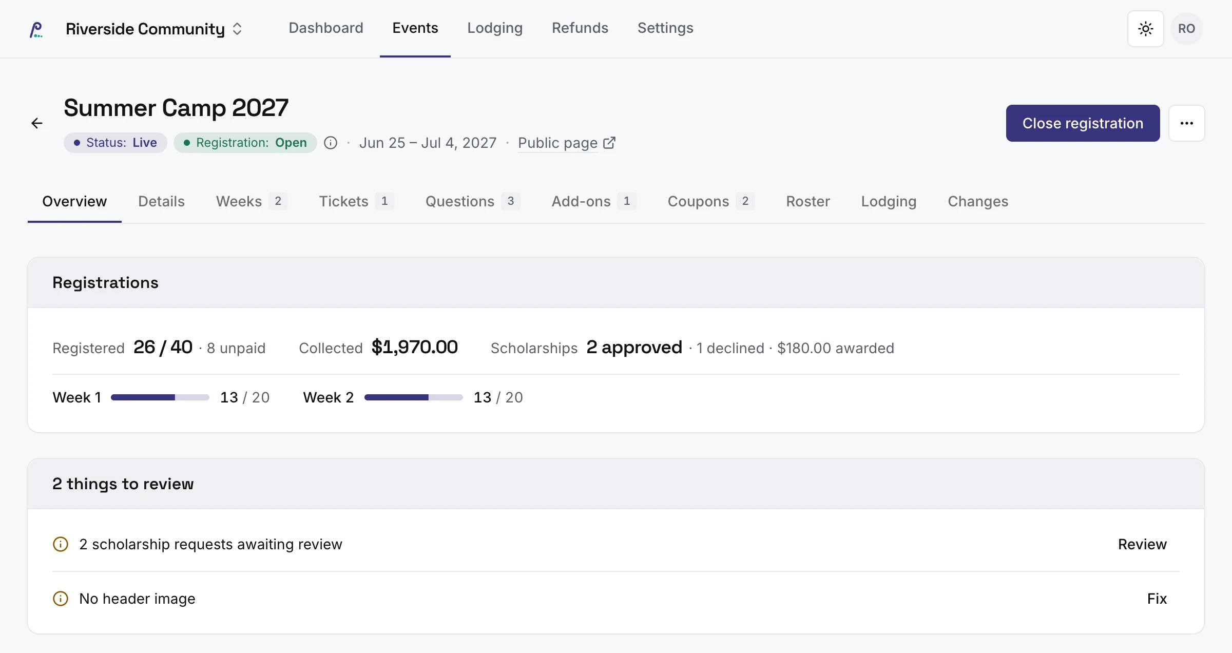Click the registration info circle icon
The height and width of the screenshot is (653, 1232).
(331, 143)
